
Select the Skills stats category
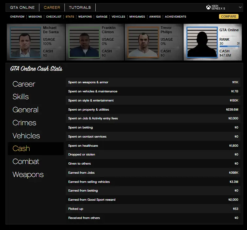21,97
